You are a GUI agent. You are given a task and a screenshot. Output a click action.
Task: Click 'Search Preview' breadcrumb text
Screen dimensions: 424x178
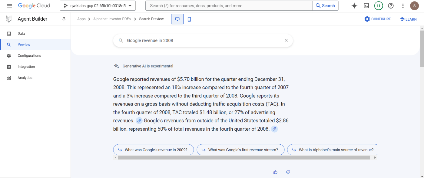point(151,19)
